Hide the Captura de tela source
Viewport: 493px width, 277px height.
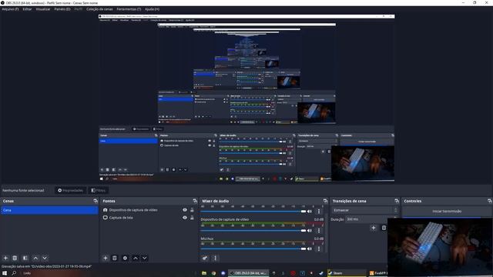pos(185,217)
